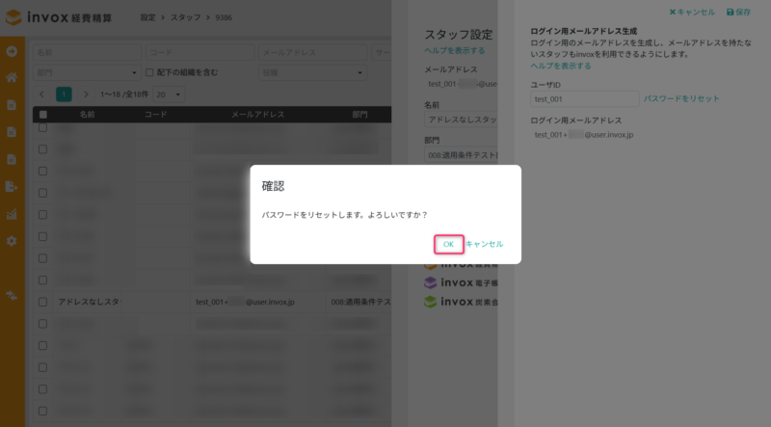771x427 pixels.
Task: Sort by コード column header
Action: pyautogui.click(x=156, y=115)
